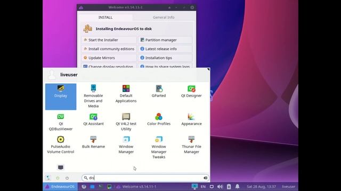This screenshot has width=341, height=191.
Task: Open Window Manager Tweaks
Action: coord(159,147)
